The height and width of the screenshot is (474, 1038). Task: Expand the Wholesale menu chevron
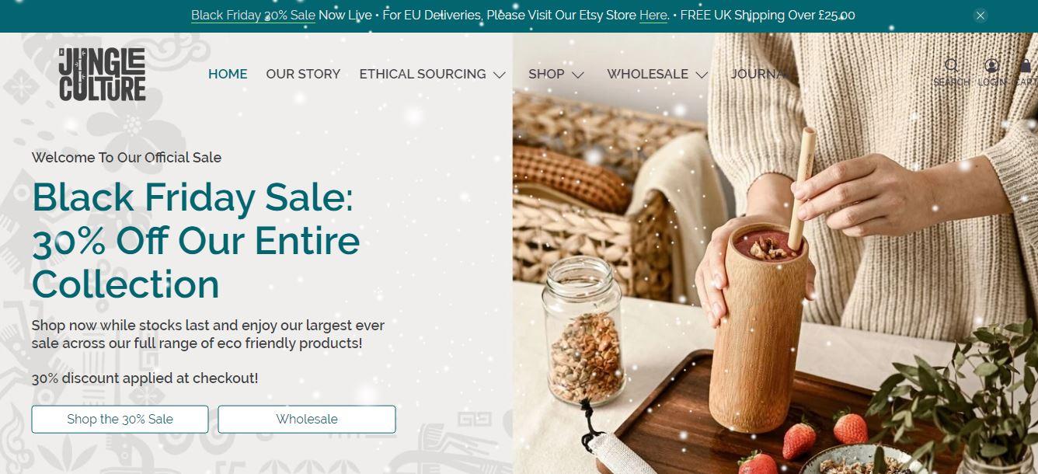pos(702,75)
